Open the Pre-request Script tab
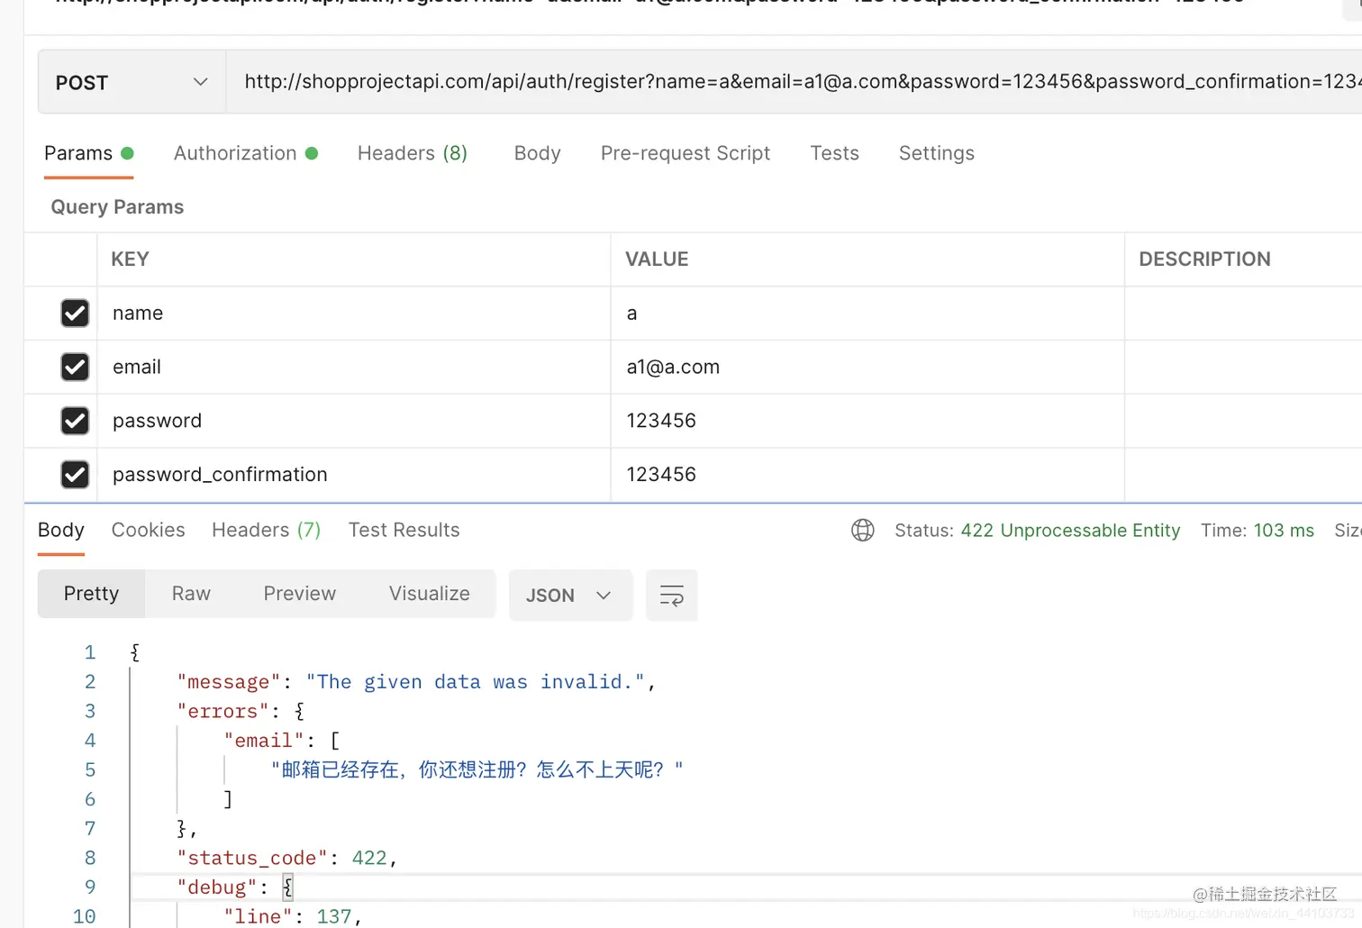Screen dimensions: 1362x928 point(686,153)
